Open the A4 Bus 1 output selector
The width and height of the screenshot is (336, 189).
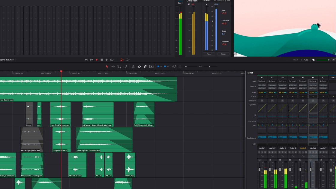[x=292, y=137]
